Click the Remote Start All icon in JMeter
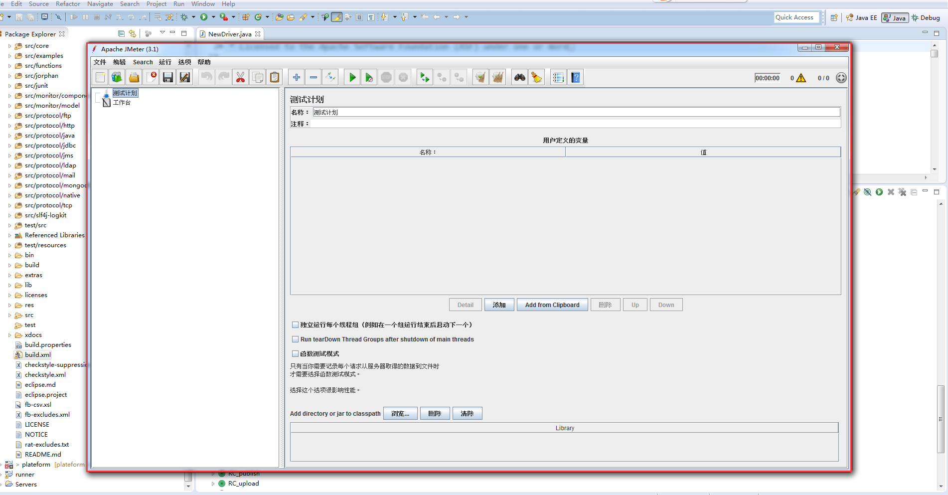 click(425, 77)
